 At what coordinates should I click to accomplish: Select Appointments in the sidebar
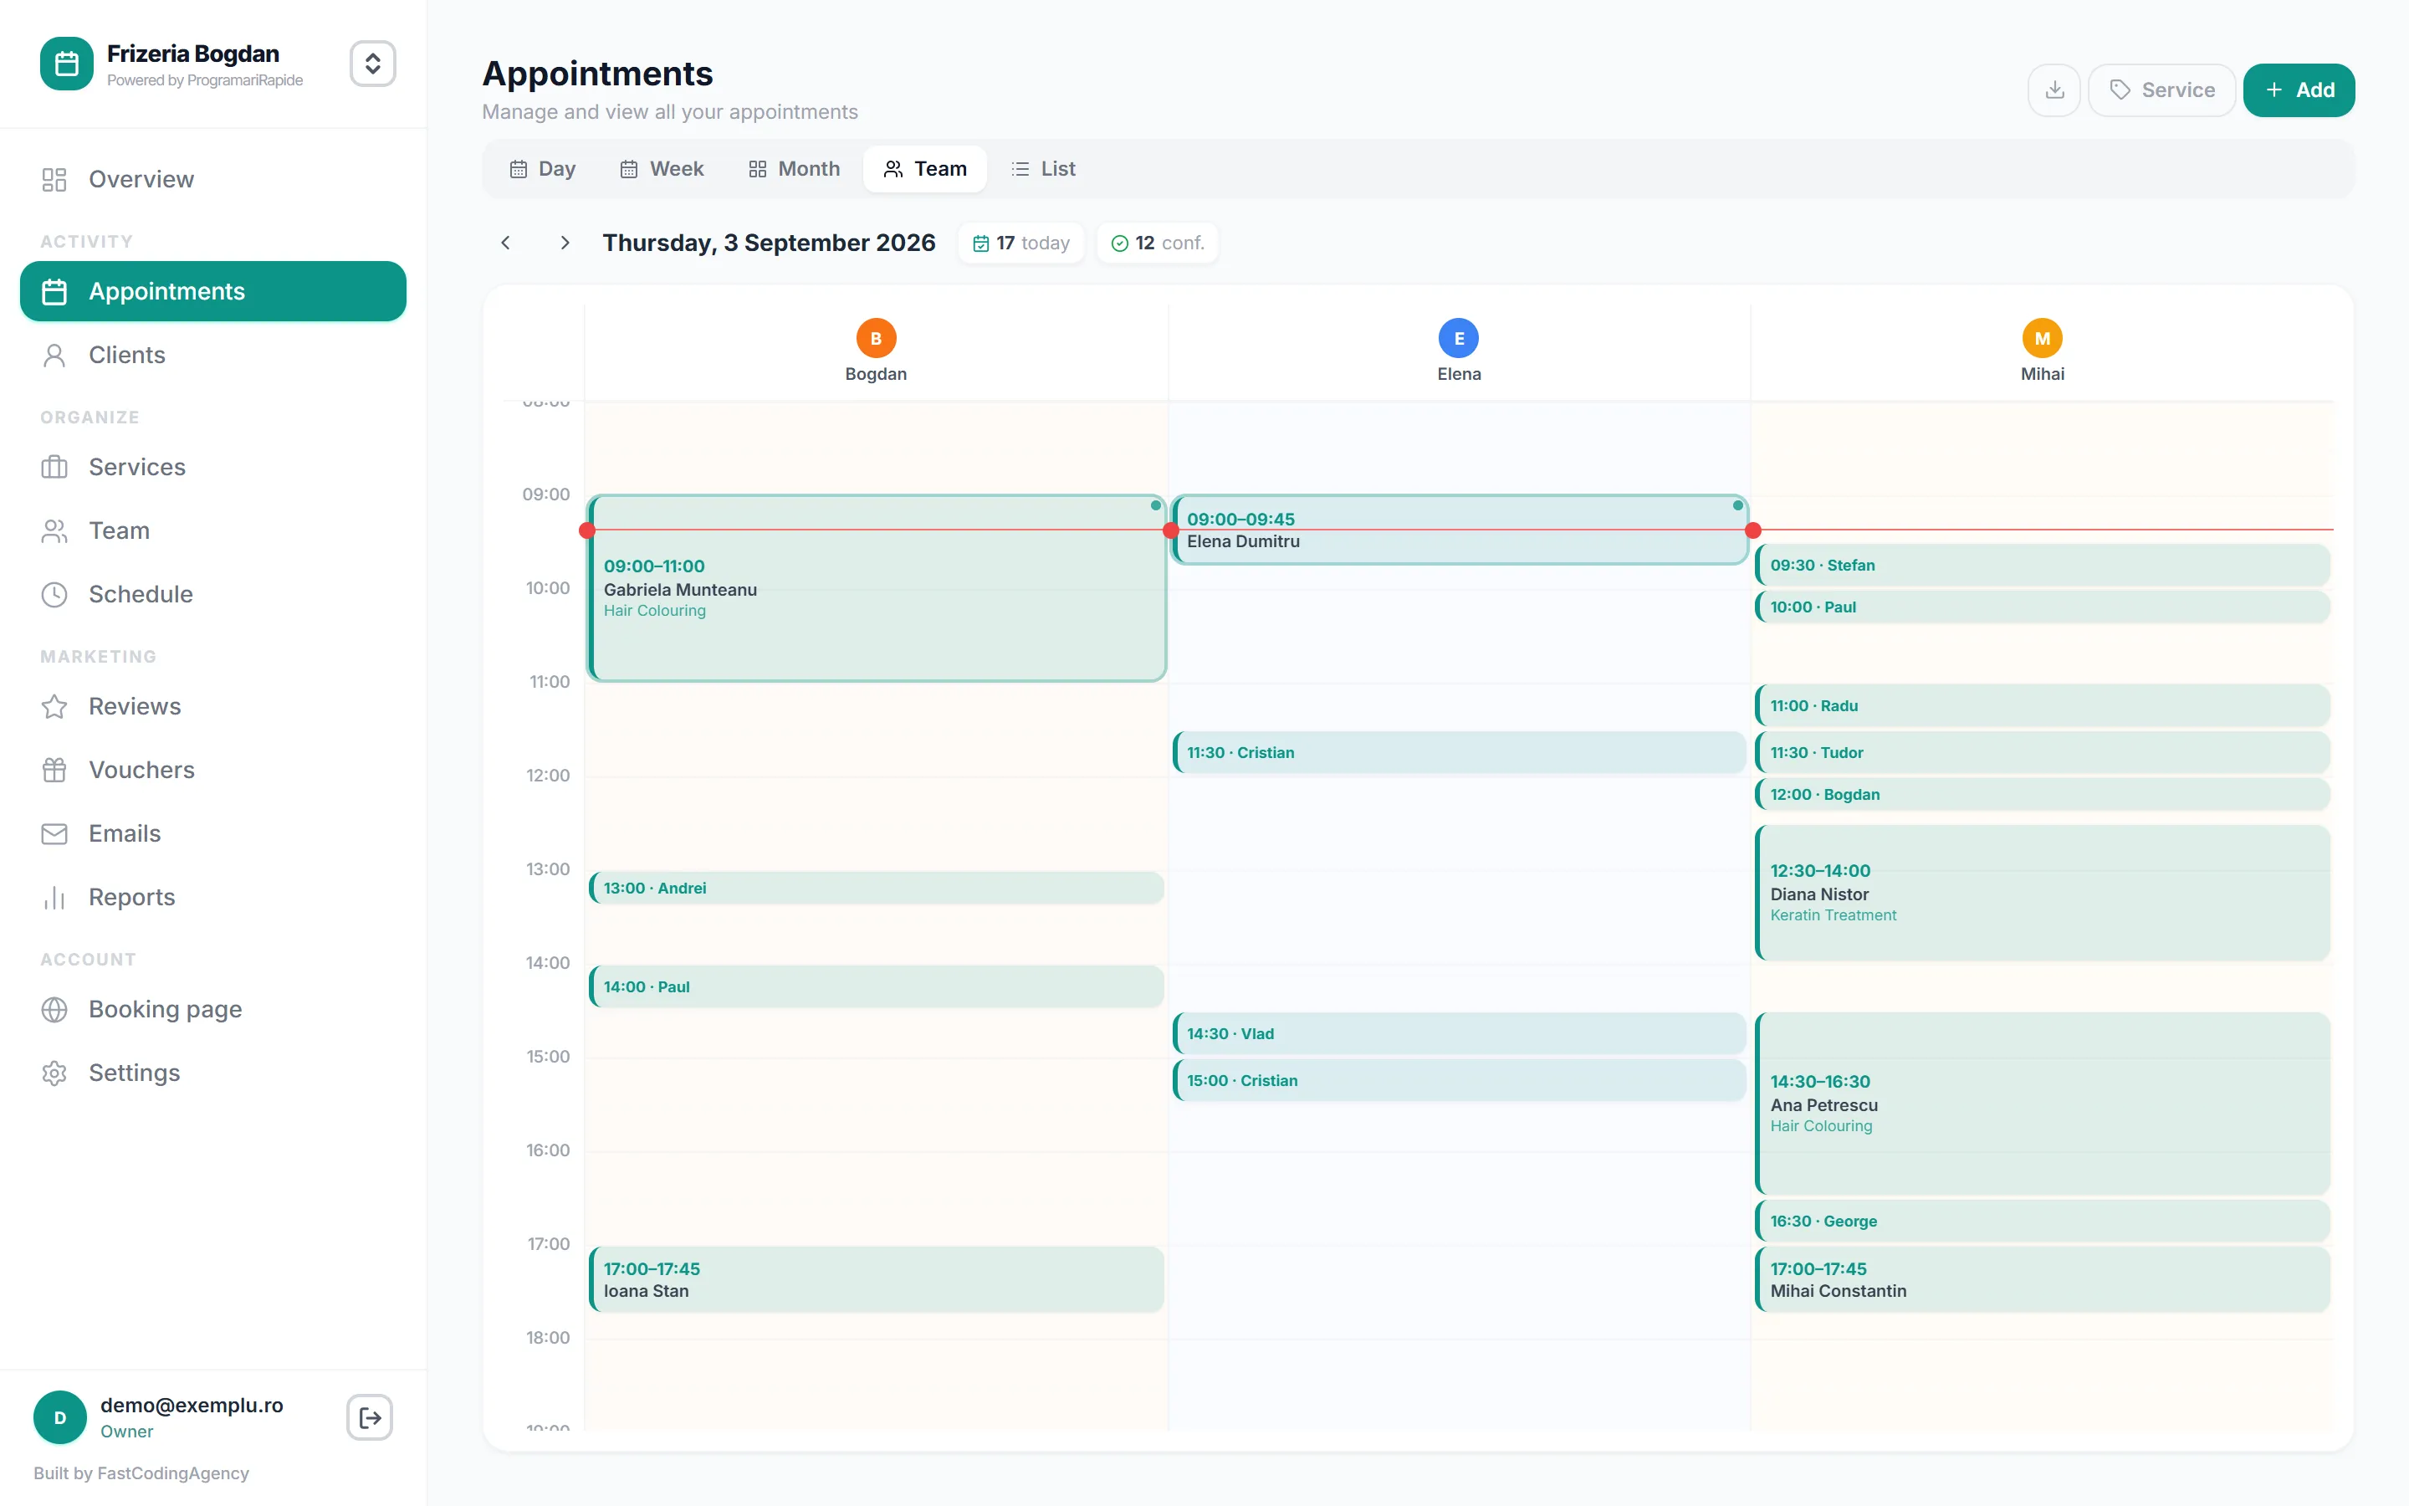click(213, 292)
